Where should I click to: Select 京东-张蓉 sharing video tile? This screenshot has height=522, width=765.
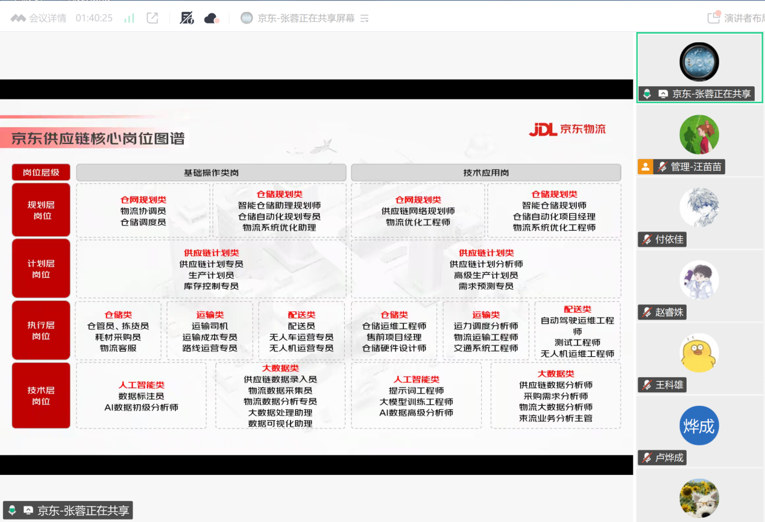699,67
